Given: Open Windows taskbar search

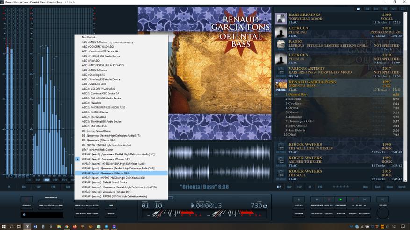Looking at the screenshot, I should [11, 227].
